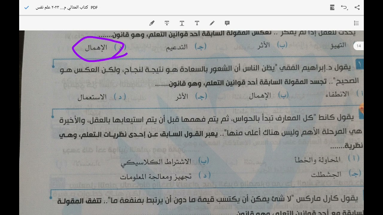This screenshot has width=383, height=215.
Task: Tap the answer option التدعيم
Action: (x=177, y=47)
